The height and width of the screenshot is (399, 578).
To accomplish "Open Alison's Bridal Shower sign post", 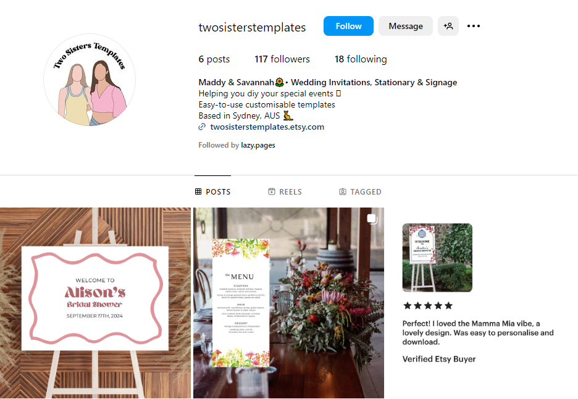I will [x=95, y=303].
